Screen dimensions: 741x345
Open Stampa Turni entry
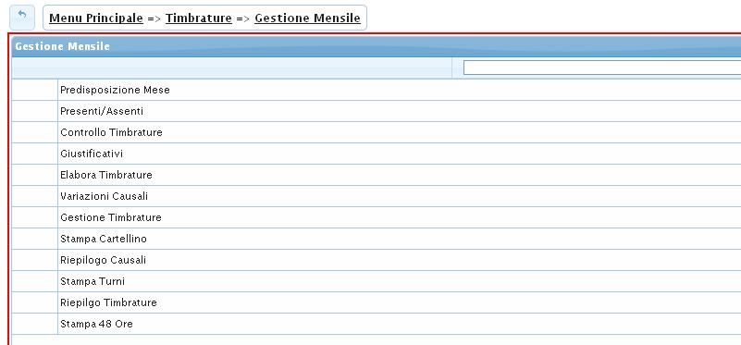93,281
